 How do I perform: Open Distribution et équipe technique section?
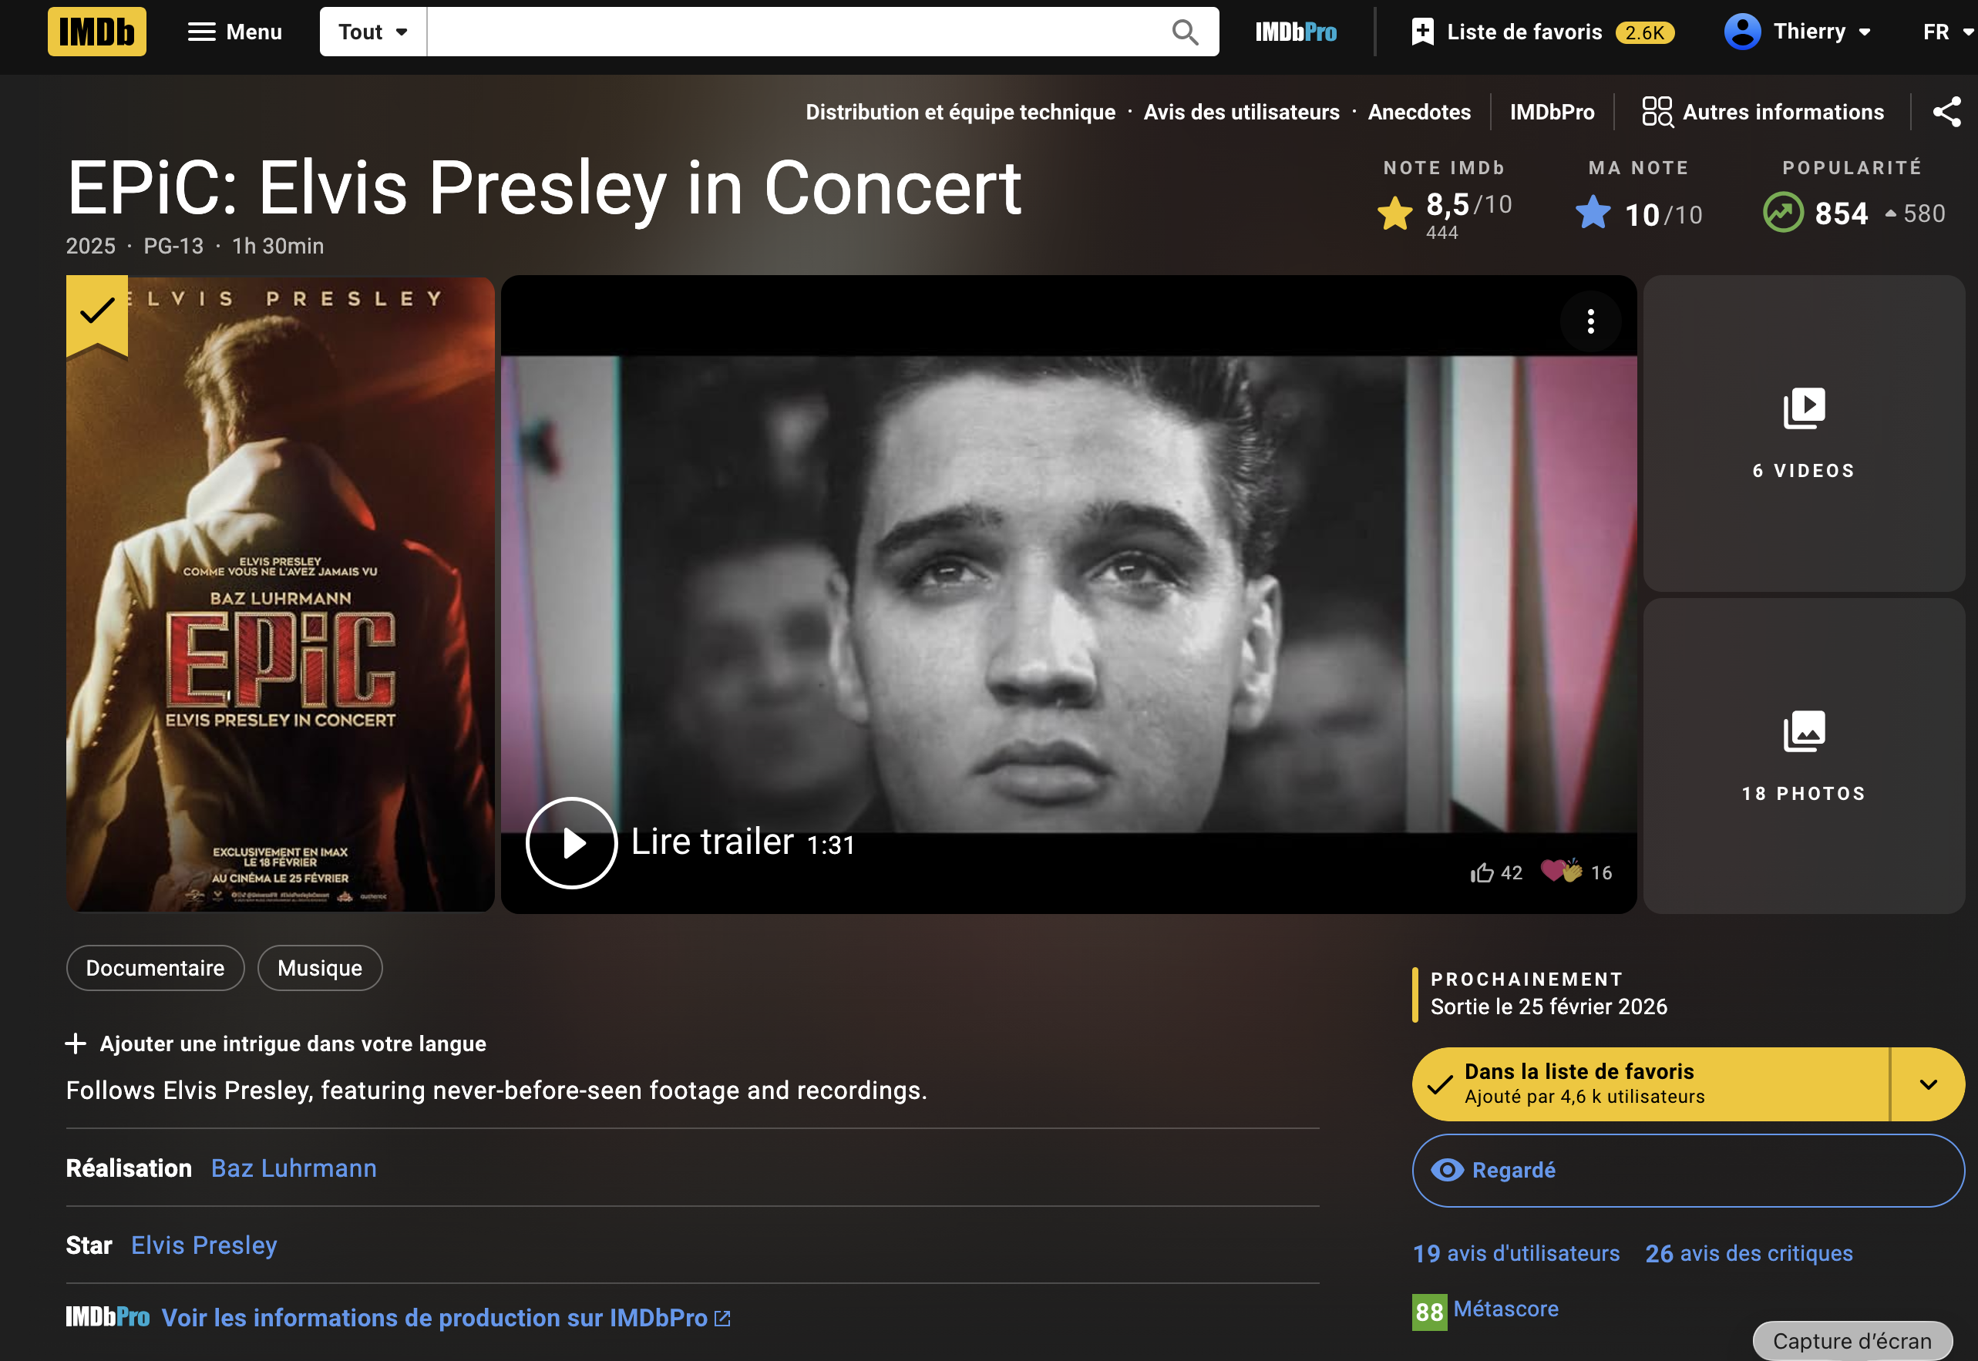pos(960,112)
